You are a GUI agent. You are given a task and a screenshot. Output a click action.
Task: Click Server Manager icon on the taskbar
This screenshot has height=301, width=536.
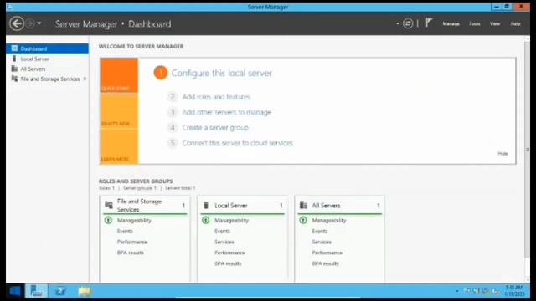point(36,291)
